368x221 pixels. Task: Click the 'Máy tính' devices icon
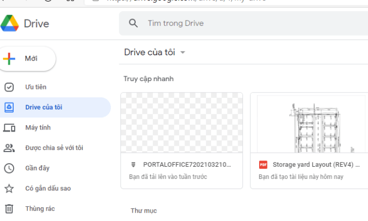pyautogui.click(x=9, y=128)
